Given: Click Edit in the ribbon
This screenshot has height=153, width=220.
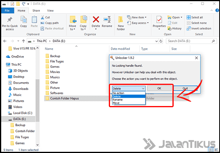Looking at the screenshot, I should click(173, 23).
